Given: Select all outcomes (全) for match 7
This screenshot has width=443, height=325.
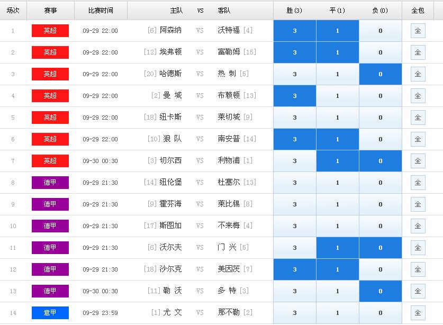Looking at the screenshot, I should click(x=418, y=161).
